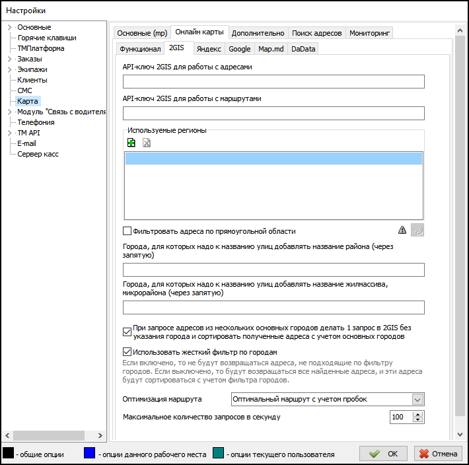
Task: Expand the Заказы tree node
Action: click(9, 59)
